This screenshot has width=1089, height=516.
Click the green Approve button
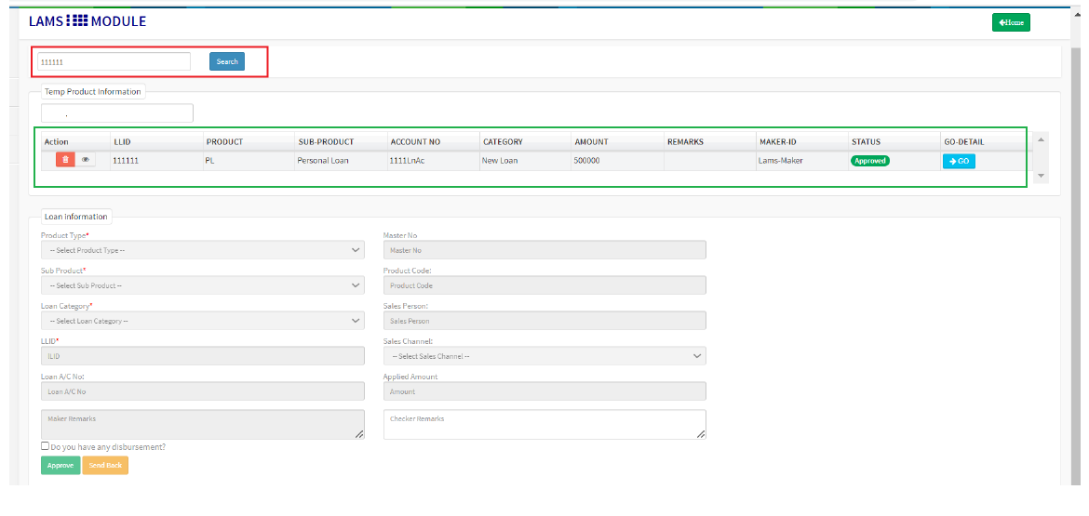coord(60,465)
